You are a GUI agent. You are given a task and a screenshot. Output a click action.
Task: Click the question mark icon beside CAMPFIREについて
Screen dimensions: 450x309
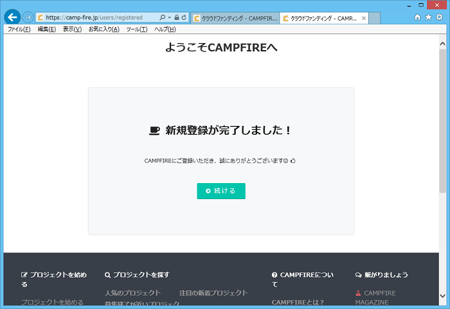pyautogui.click(x=274, y=275)
